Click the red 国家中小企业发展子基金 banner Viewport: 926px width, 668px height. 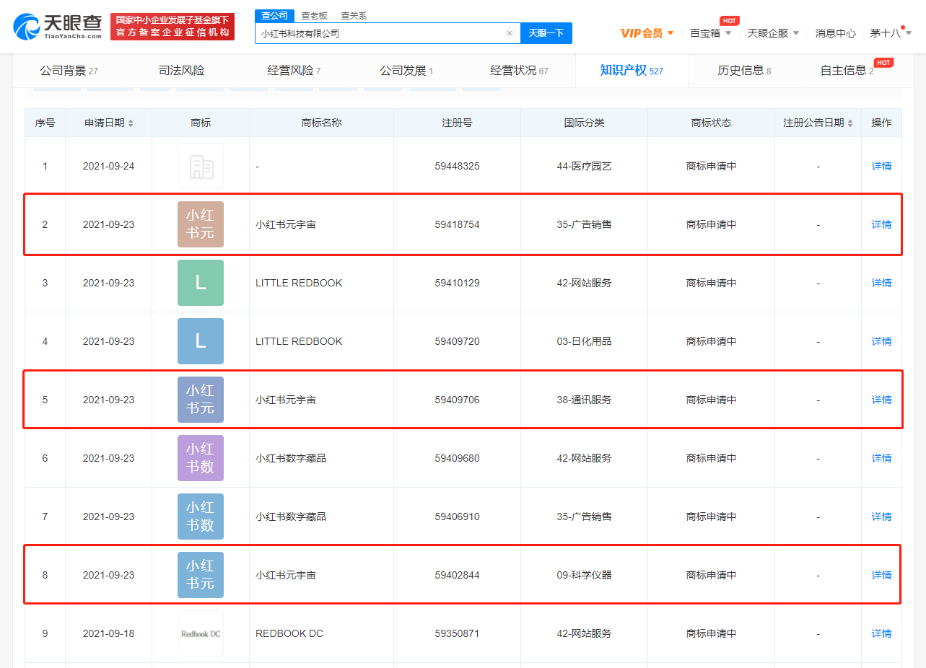(172, 27)
